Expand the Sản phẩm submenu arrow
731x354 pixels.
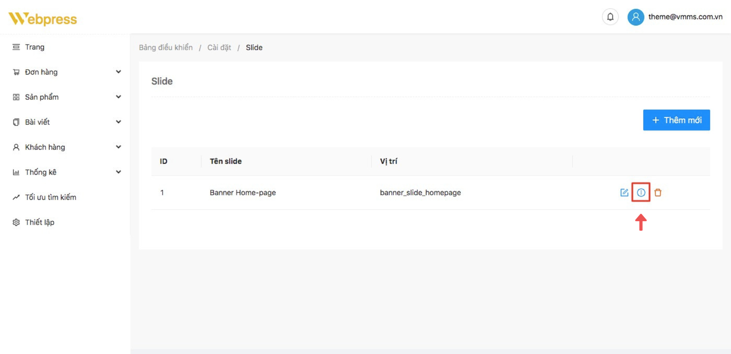click(x=118, y=97)
